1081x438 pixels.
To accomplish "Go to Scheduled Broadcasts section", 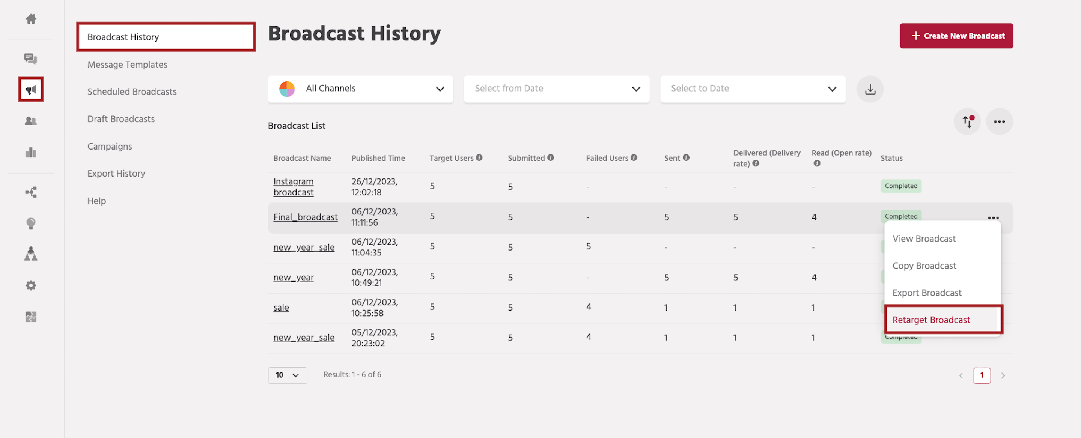I will (x=132, y=92).
